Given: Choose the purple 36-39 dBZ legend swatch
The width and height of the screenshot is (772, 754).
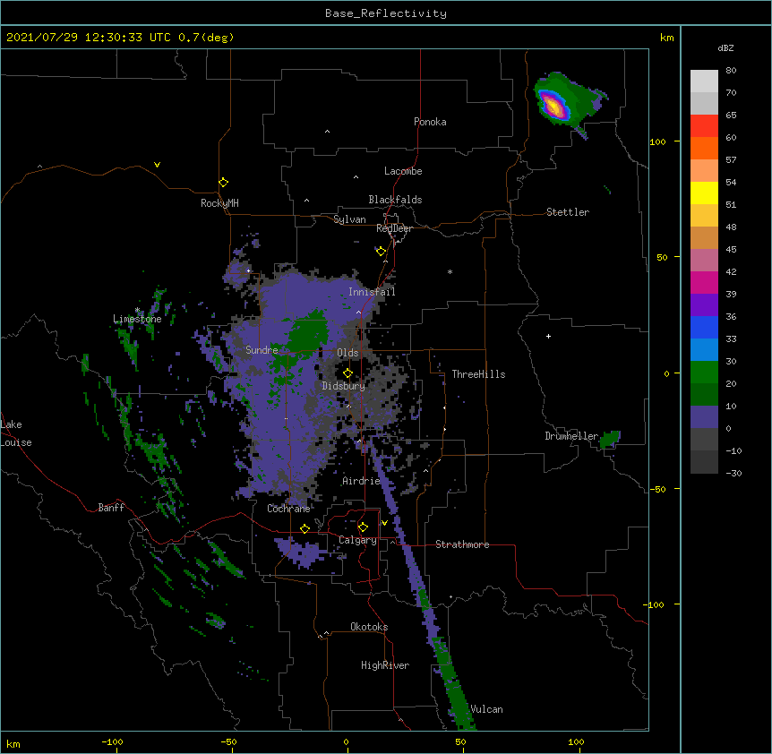Looking at the screenshot, I should [704, 305].
